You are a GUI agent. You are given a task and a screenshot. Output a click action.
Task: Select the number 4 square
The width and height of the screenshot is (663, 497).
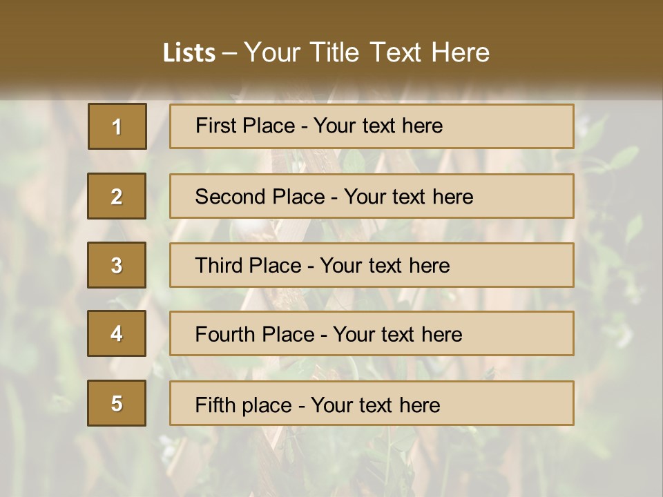117,333
